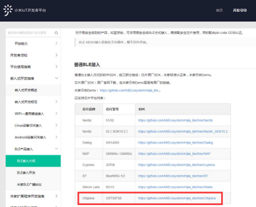Collapse the BLE产品接入 sidebar item

point(33,149)
